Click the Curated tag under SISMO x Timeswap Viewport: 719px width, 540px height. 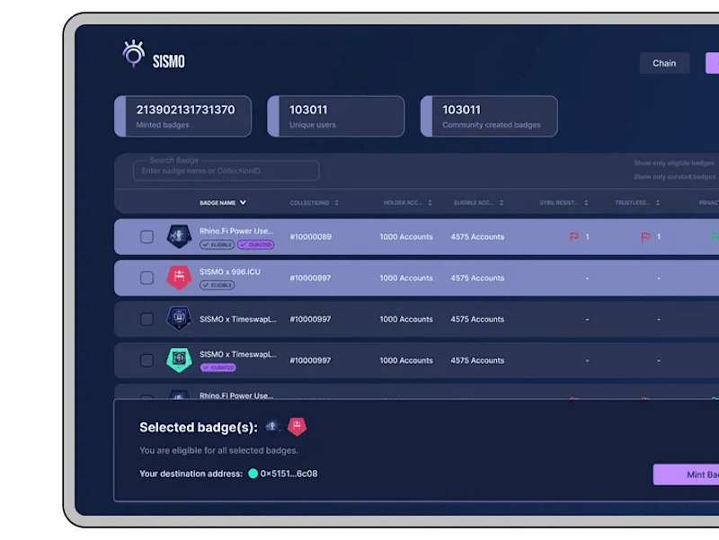pyautogui.click(x=217, y=367)
